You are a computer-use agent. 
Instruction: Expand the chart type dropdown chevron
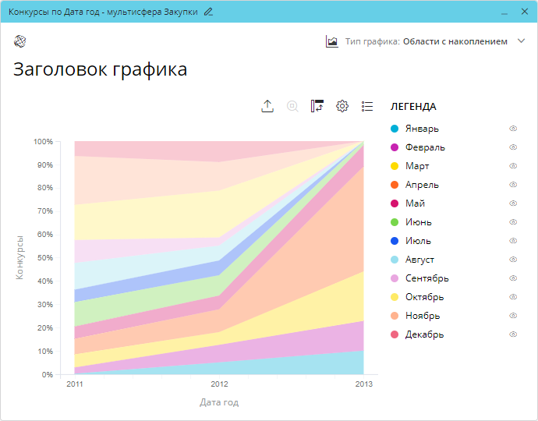tap(522, 41)
